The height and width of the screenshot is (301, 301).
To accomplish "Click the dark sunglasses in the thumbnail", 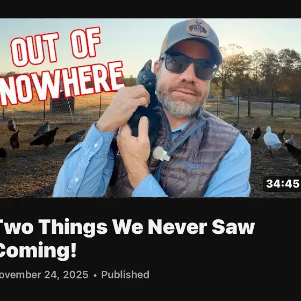I will (189, 66).
